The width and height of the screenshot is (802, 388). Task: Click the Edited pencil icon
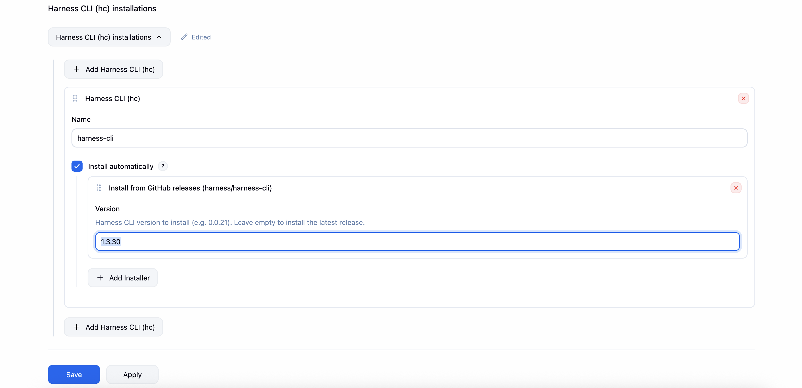tap(184, 37)
